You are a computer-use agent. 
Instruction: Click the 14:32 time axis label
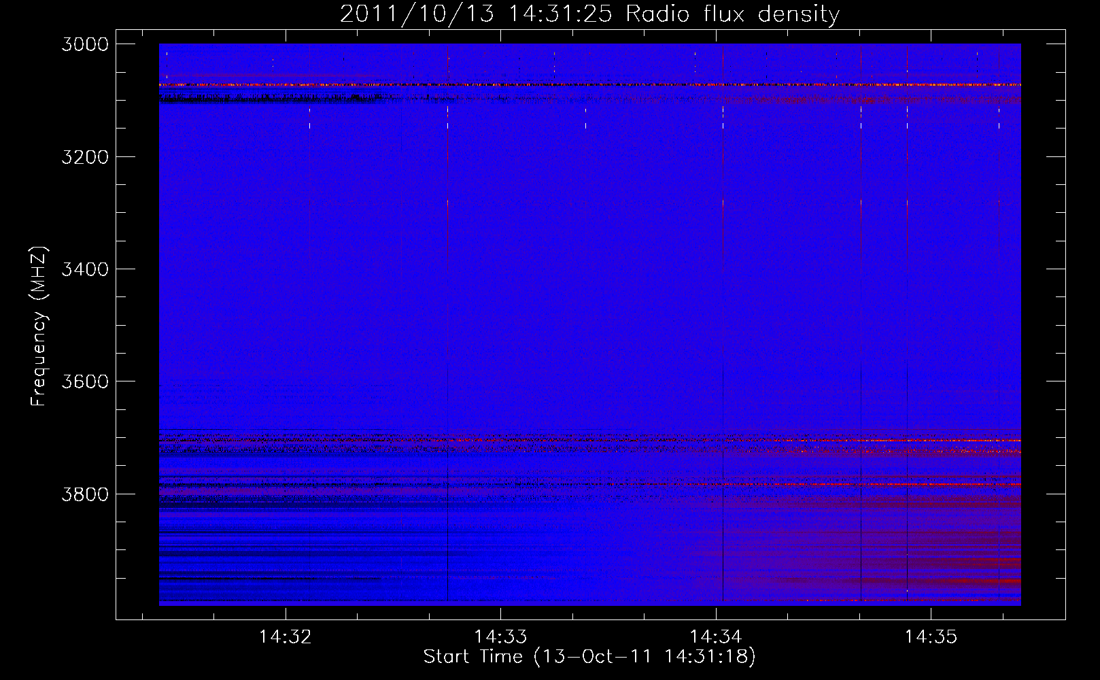tap(286, 637)
